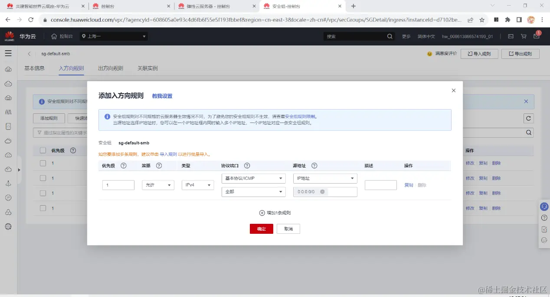Open the messages mail icon with badge
Image resolution: width=550 pixels, height=297 pixels.
pos(537,36)
